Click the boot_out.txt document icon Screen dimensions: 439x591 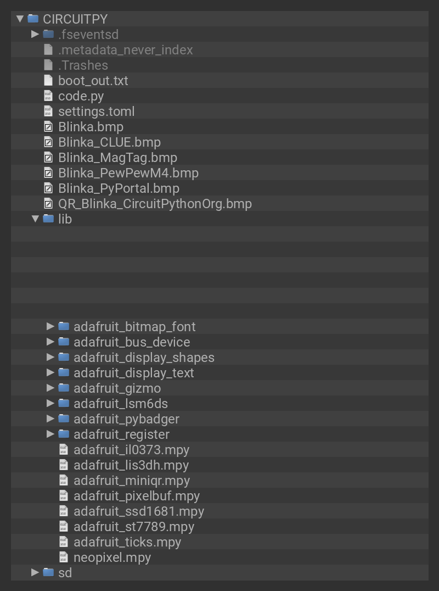coord(48,80)
